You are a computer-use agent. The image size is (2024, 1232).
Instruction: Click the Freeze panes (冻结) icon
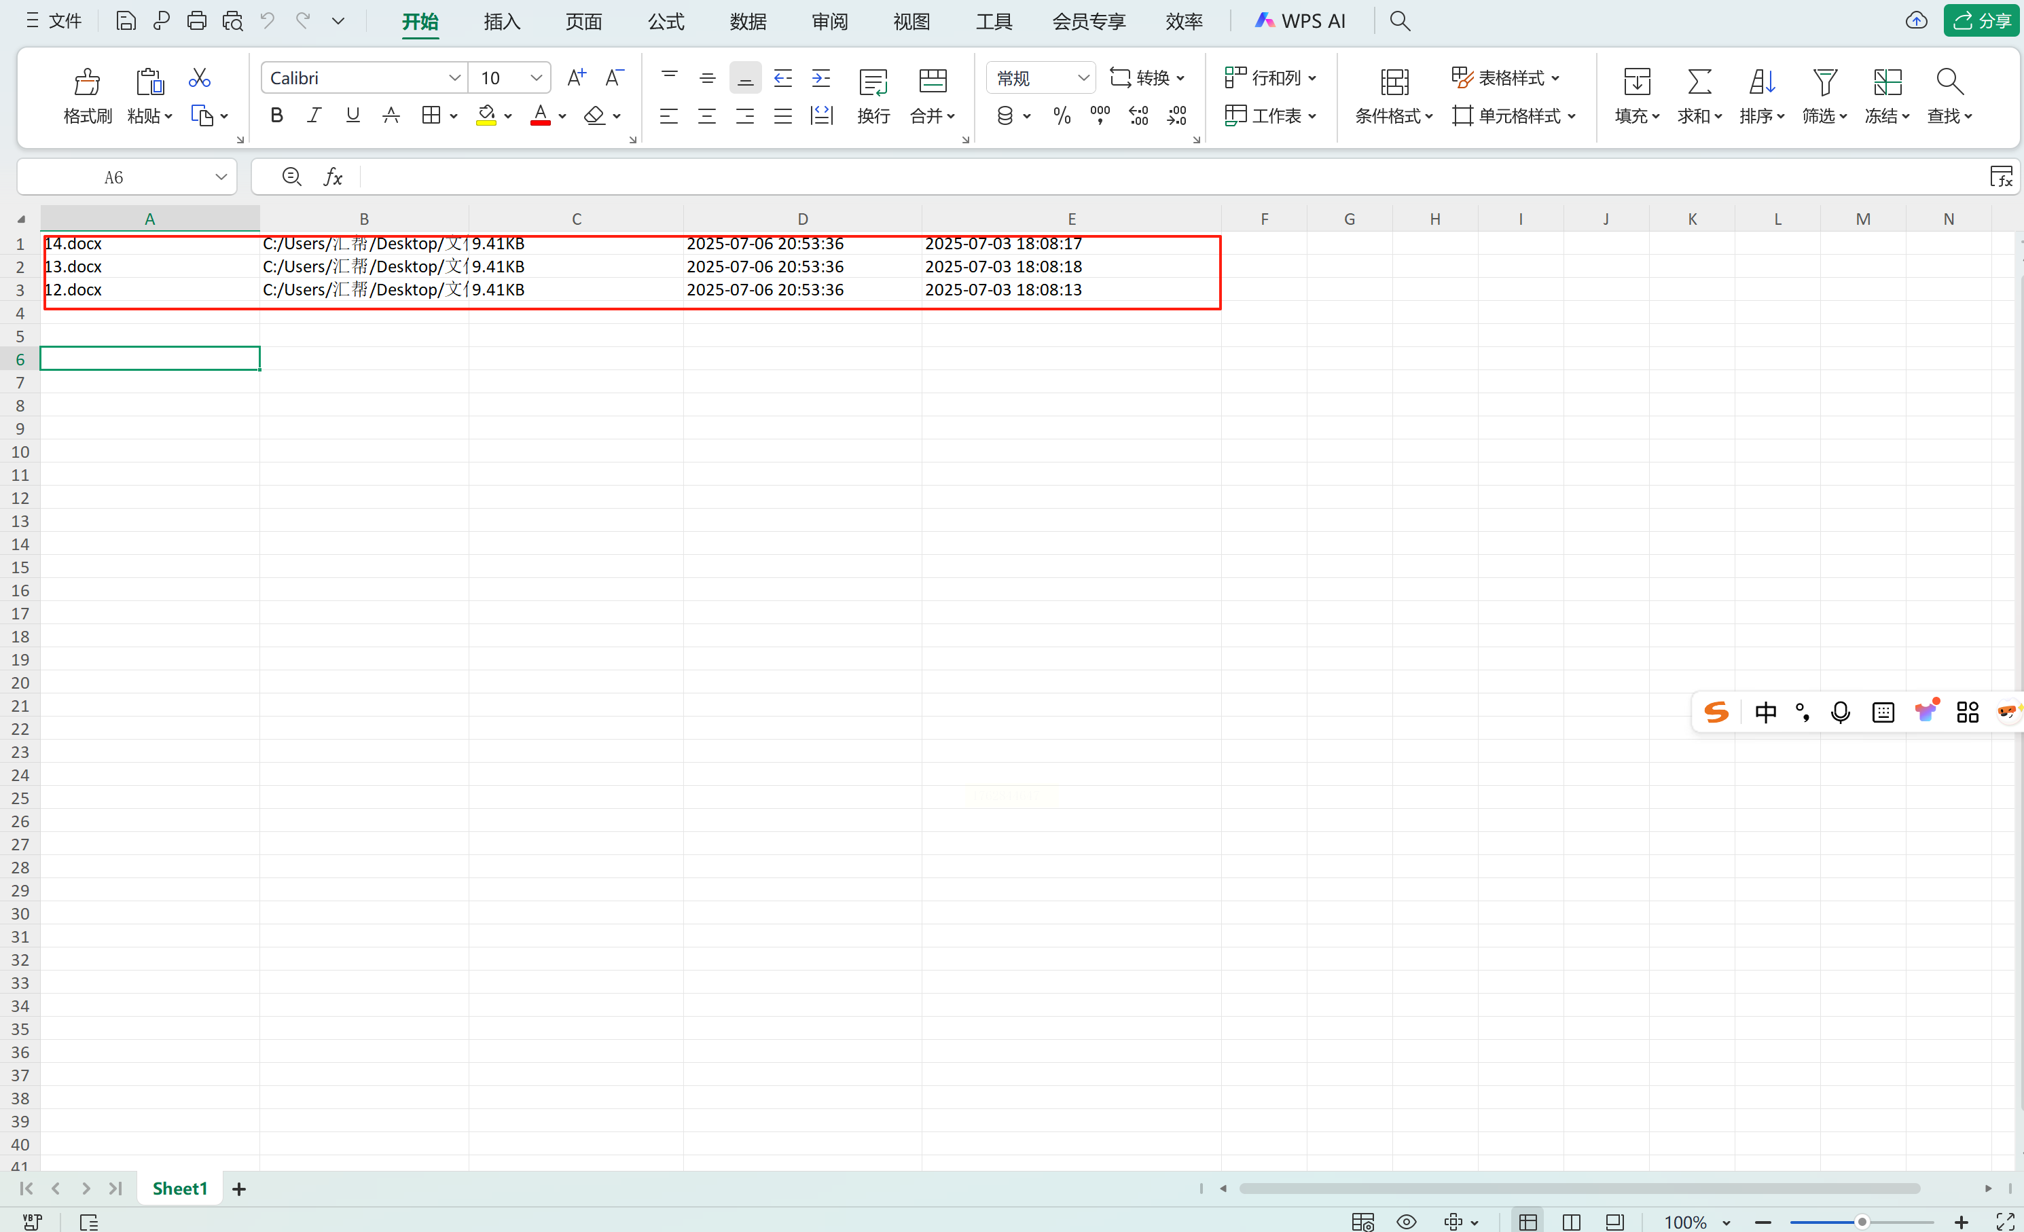[x=1887, y=81]
